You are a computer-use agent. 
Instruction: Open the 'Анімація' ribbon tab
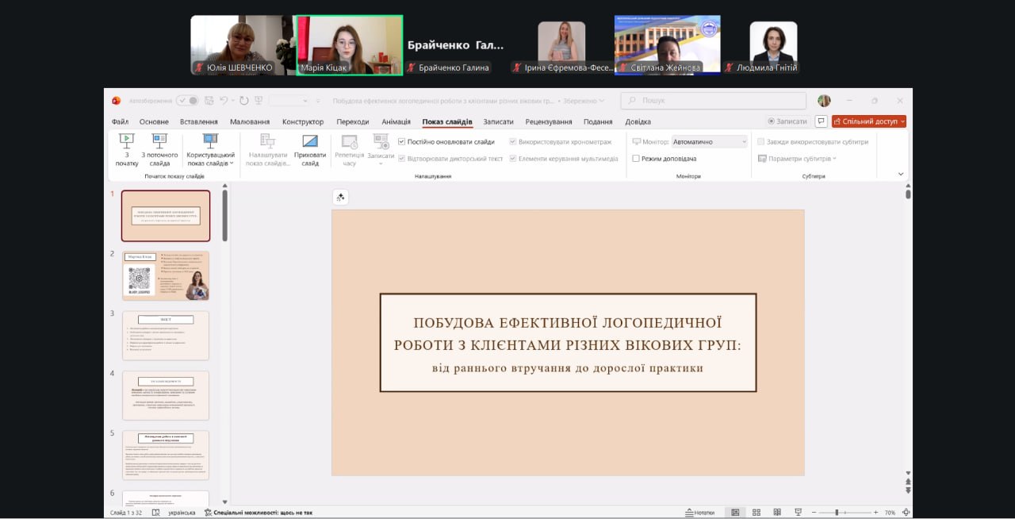point(396,121)
